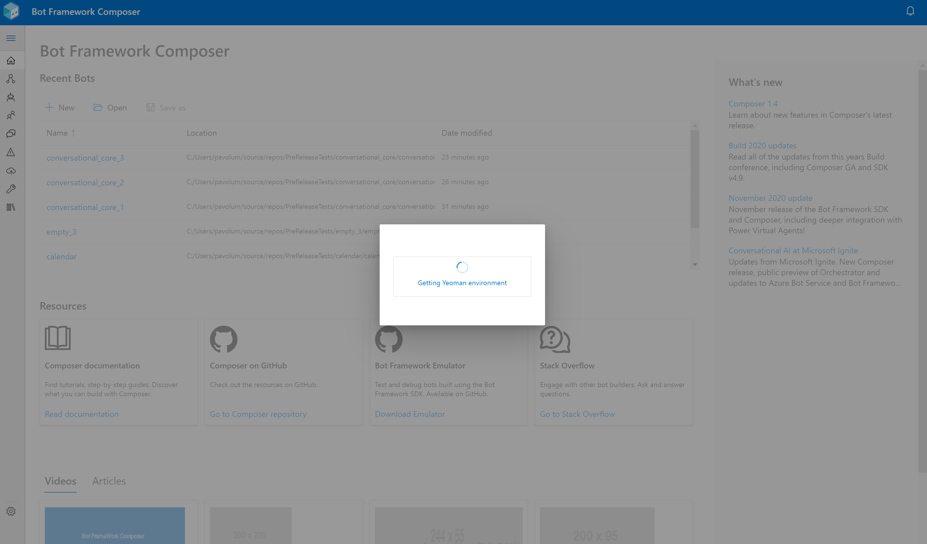Open the QnA chat bubbles icon

pos(11,134)
